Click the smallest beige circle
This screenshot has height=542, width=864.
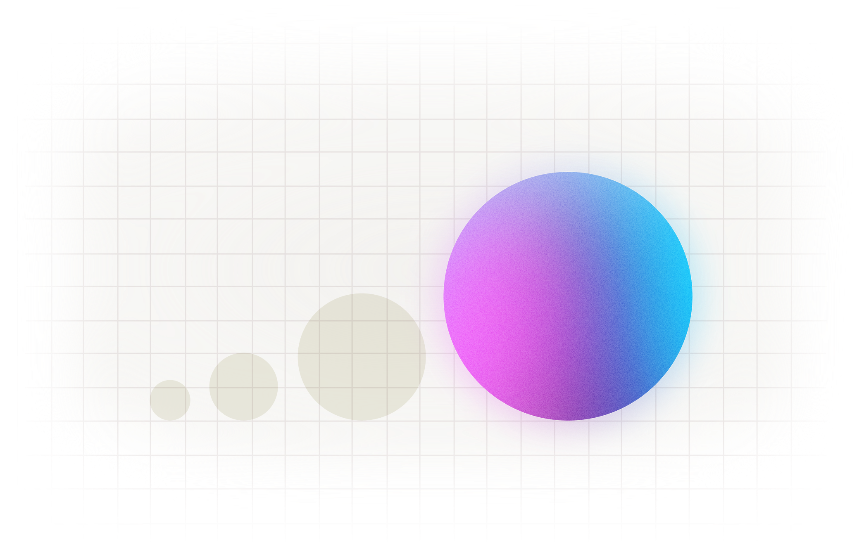tap(170, 400)
